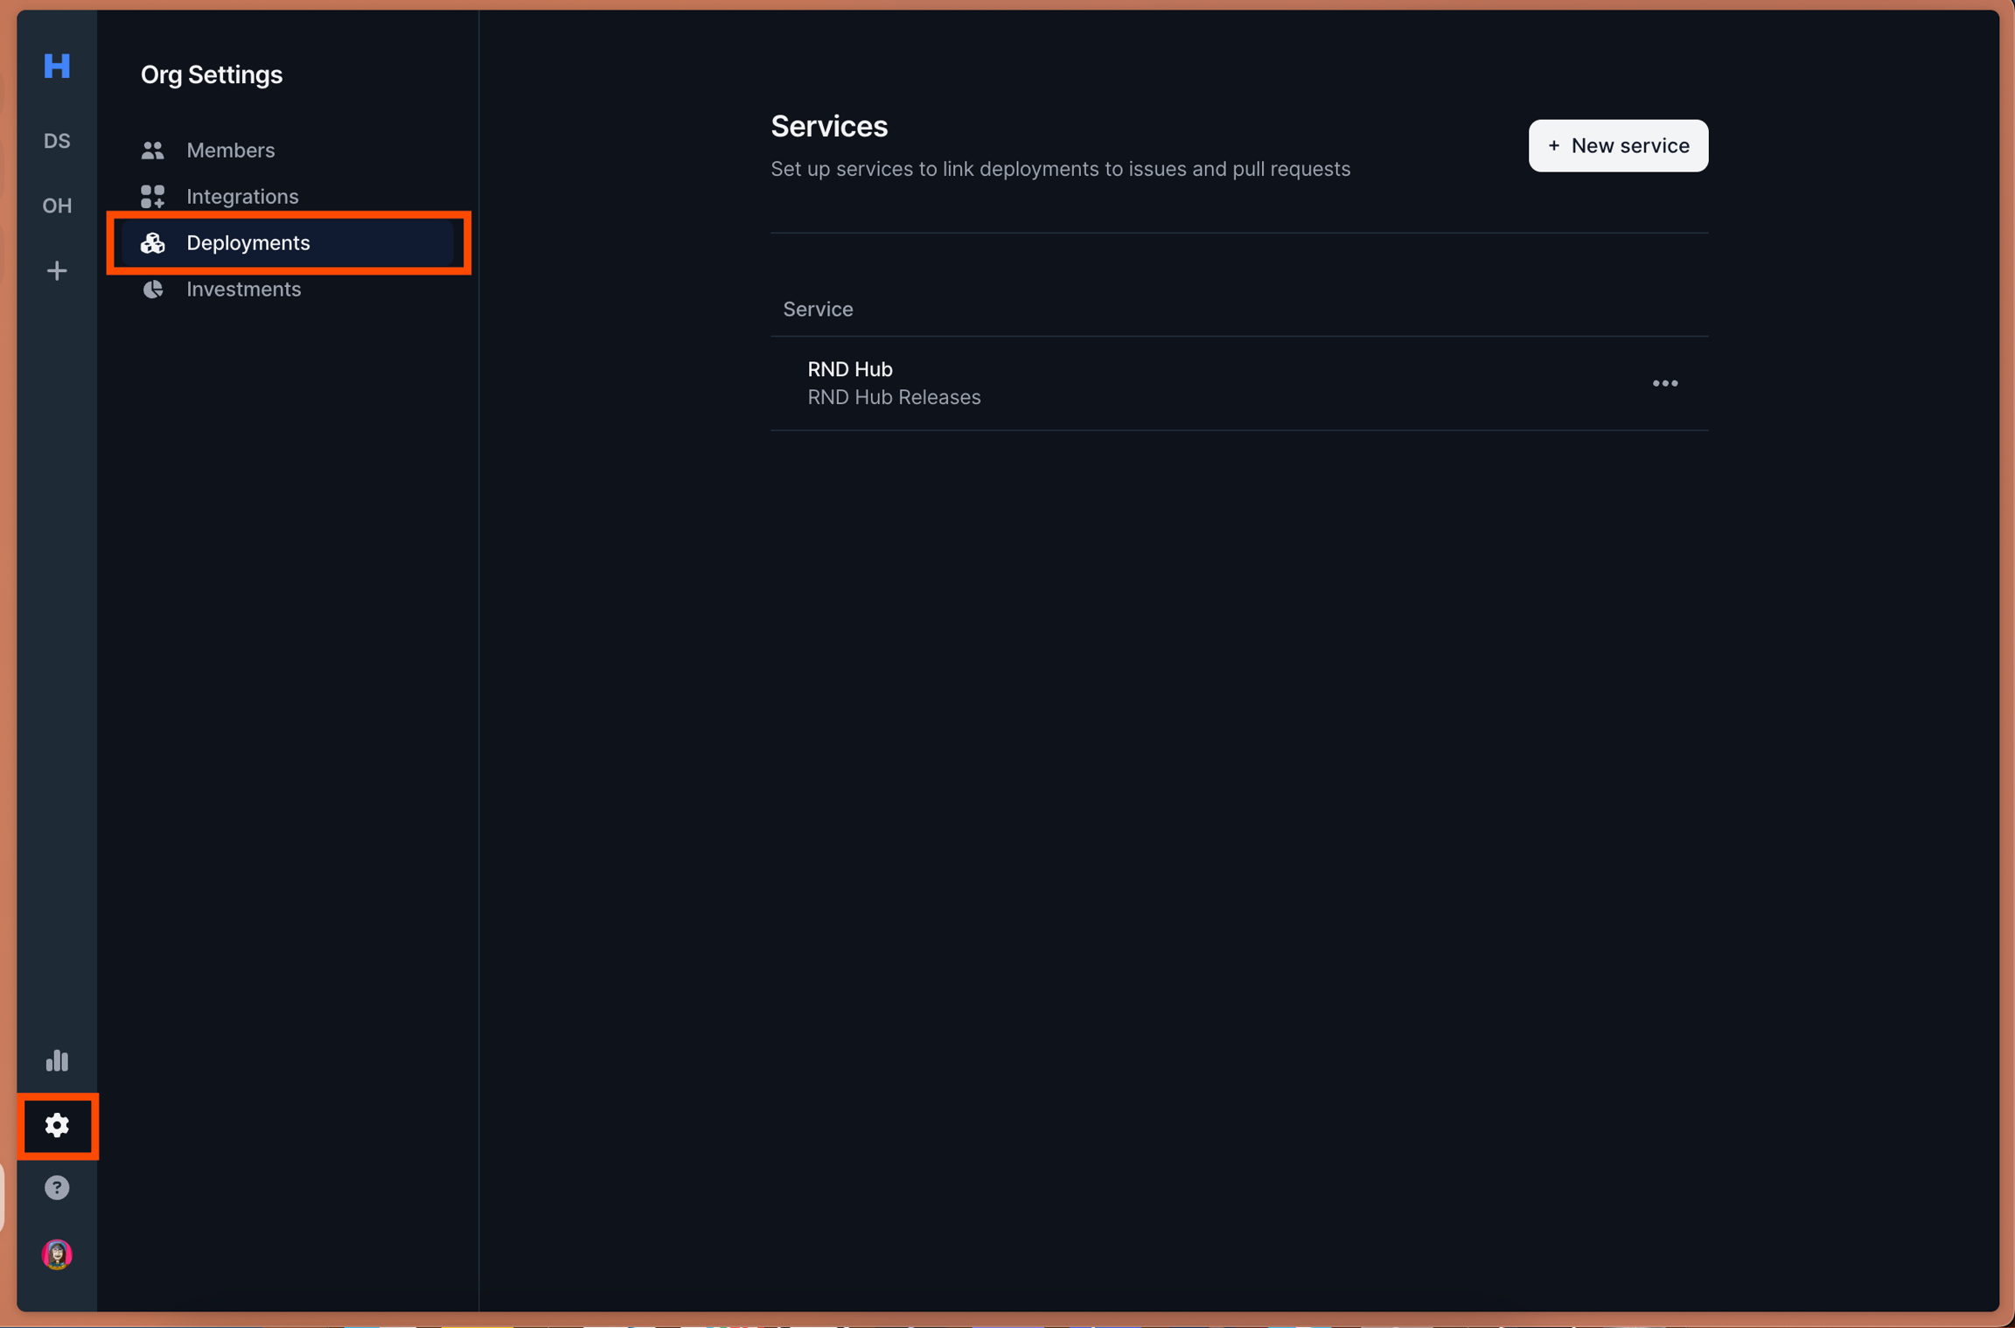Open the OH workspace
The width and height of the screenshot is (2015, 1328).
click(x=57, y=206)
